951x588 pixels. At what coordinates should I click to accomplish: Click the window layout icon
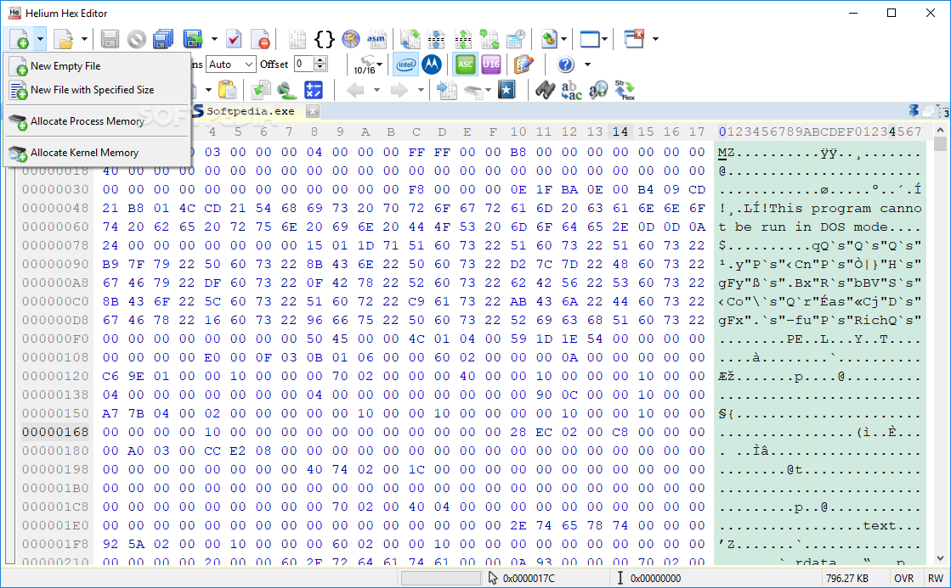590,39
